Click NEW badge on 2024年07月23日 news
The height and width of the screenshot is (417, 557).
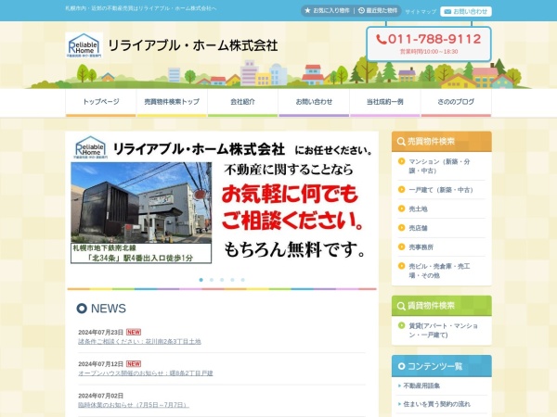[134, 333]
